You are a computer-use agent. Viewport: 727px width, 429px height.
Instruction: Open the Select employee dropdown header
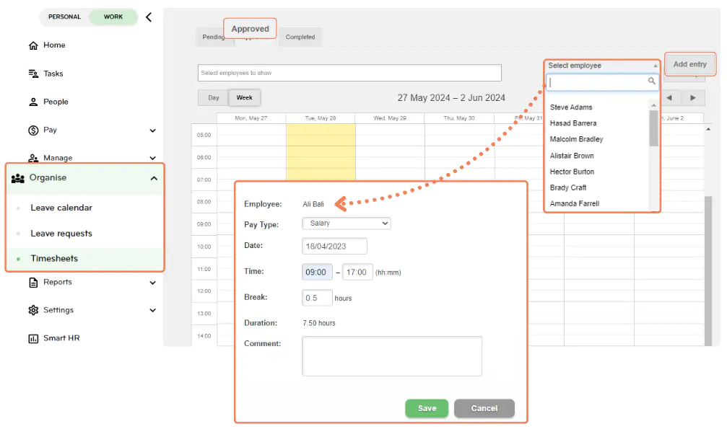602,66
